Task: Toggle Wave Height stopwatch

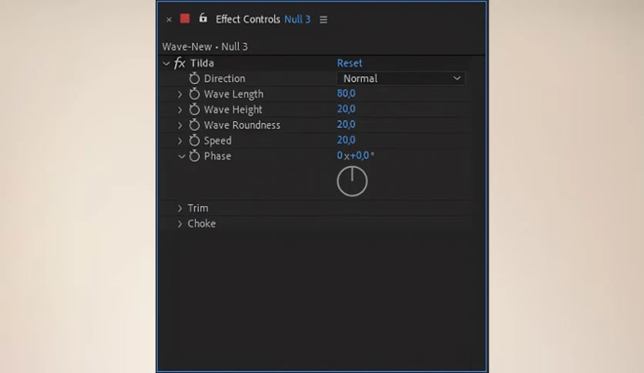Action: point(194,109)
